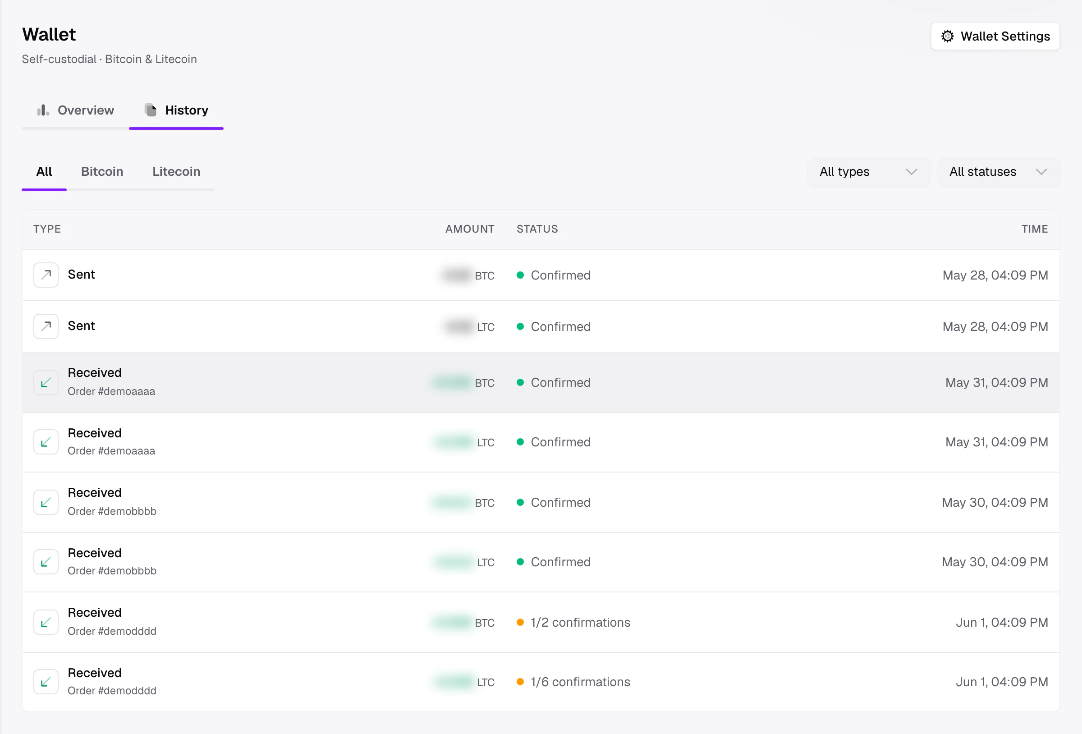Click the Jun 1 time in BTC row
Image resolution: width=1082 pixels, height=734 pixels.
click(x=1002, y=623)
